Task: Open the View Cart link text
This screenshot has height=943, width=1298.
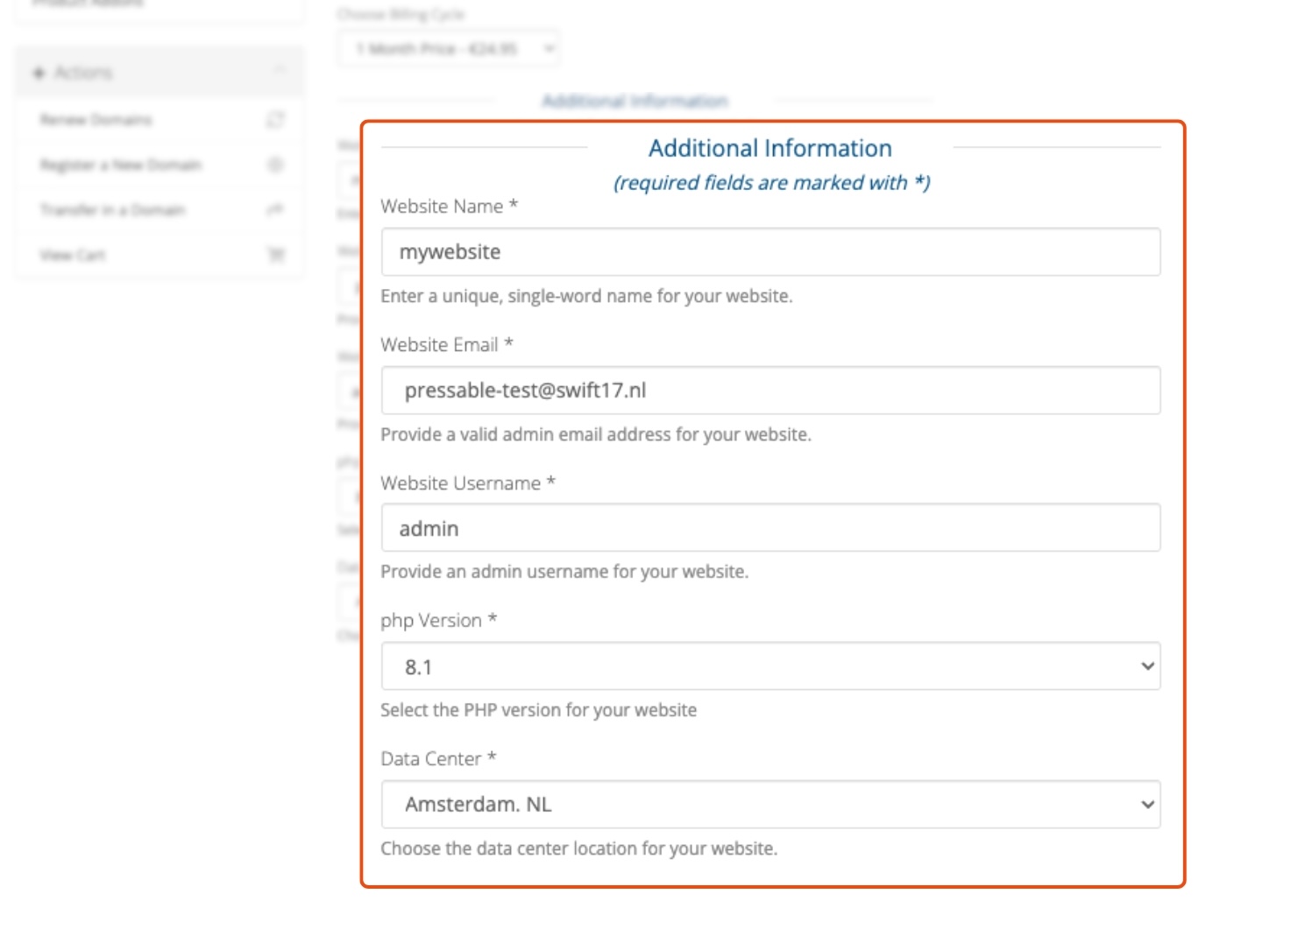Action: pyautogui.click(x=73, y=255)
